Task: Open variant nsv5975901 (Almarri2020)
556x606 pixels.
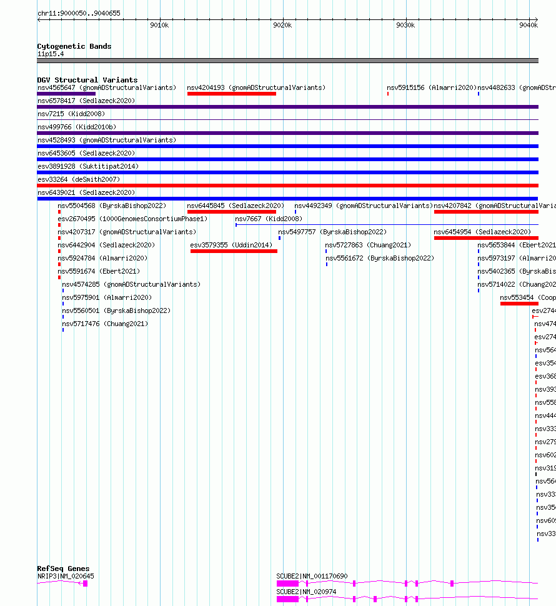Action: pyautogui.click(x=107, y=298)
